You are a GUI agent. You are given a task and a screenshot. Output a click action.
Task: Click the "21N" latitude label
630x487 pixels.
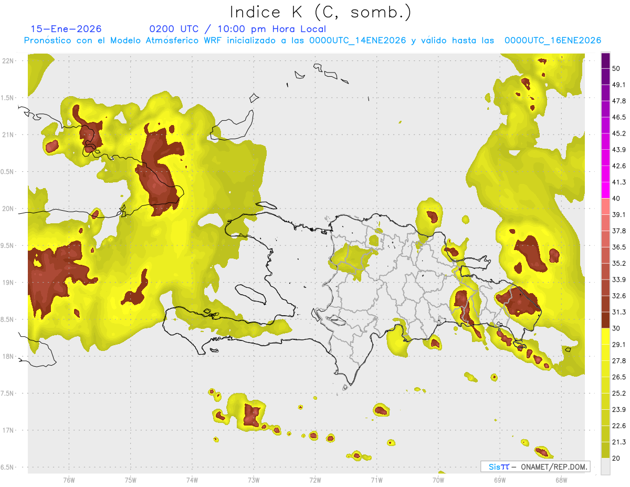(x=8, y=134)
